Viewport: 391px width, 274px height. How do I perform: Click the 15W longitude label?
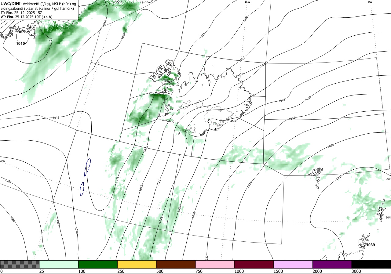(247, 2)
